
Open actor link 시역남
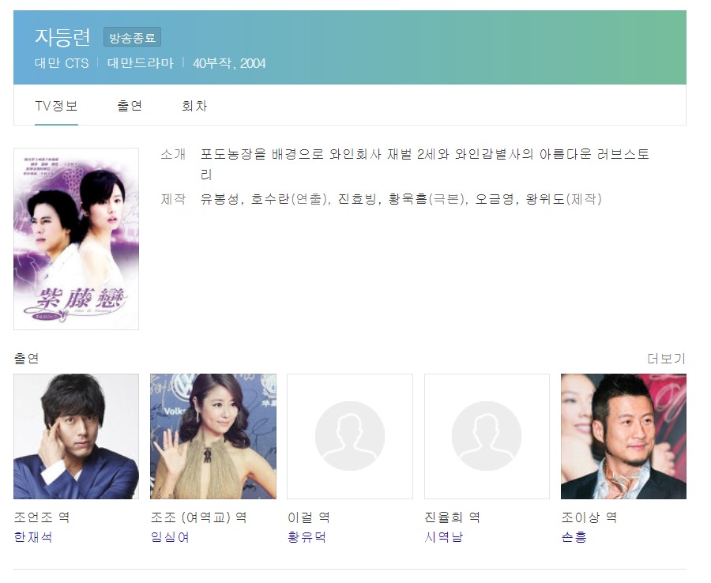(444, 537)
